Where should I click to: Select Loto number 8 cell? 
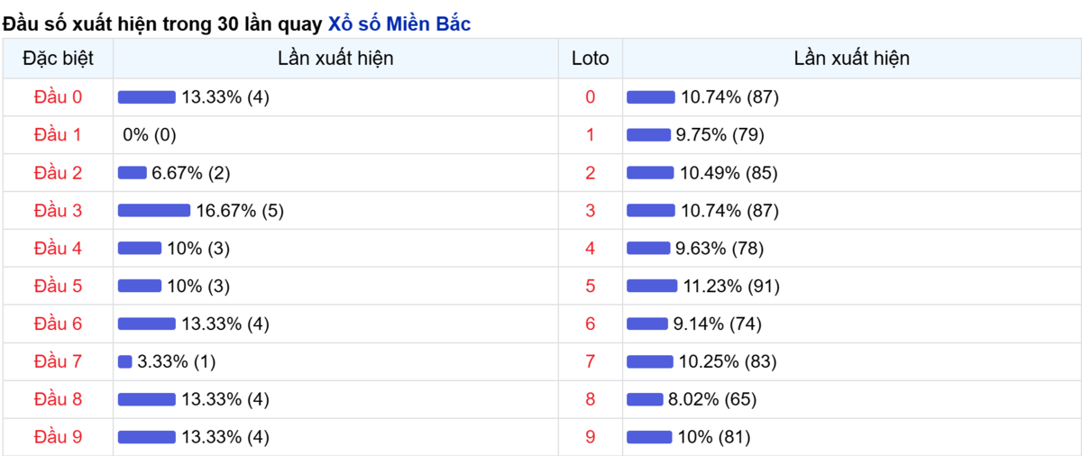tap(591, 400)
